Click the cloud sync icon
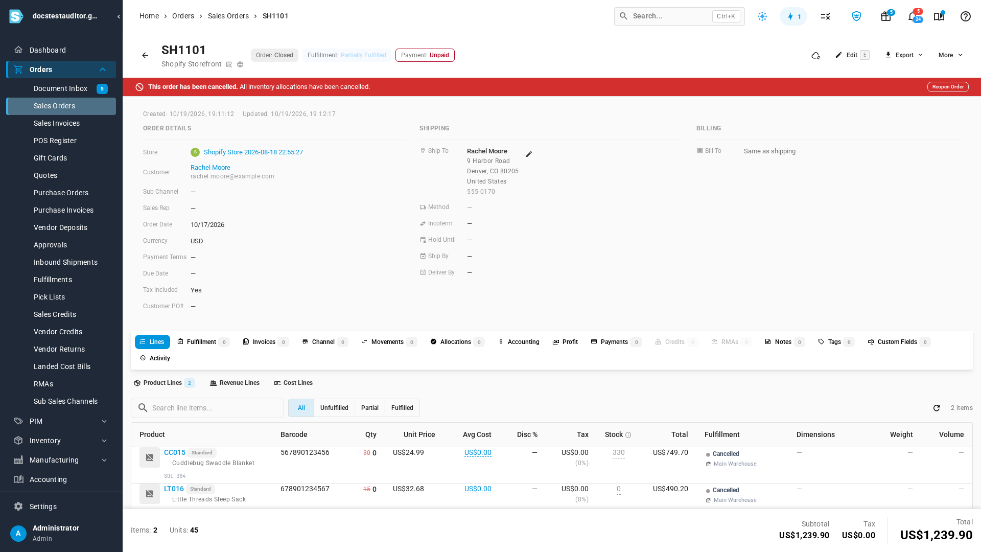The image size is (981, 552). pos(816,55)
